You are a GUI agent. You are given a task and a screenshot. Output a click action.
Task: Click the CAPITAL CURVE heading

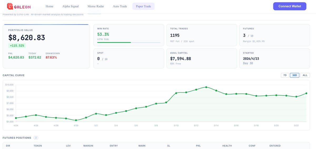[13, 75]
